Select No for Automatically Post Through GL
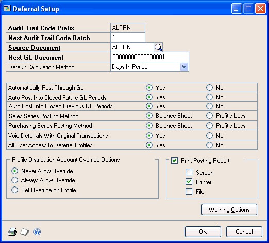Image resolution: width=269 pixels, height=243 pixels. (209, 88)
